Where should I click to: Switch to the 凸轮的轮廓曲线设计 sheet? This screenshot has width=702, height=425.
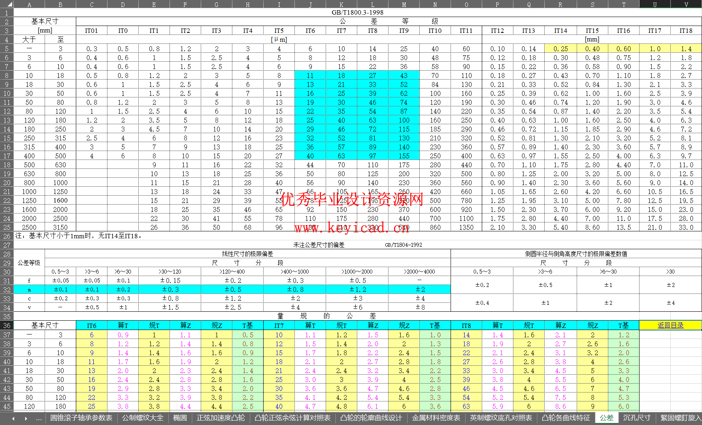(372, 418)
